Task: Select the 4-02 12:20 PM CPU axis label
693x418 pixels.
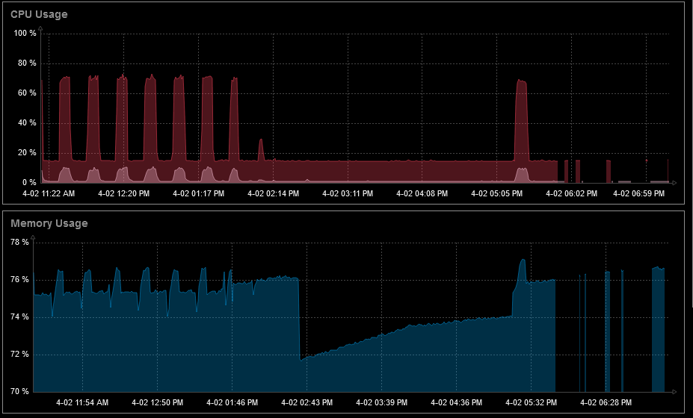Action: click(124, 193)
